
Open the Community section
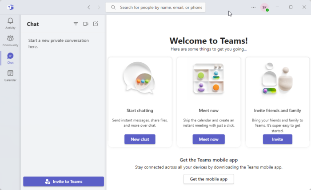pyautogui.click(x=10, y=40)
